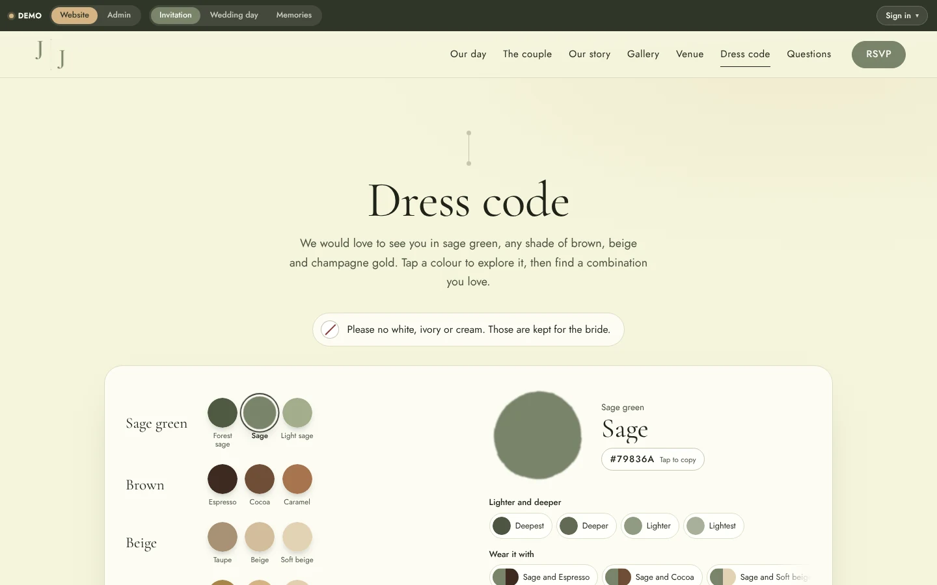
Task: Select Sage and Cocoa combination
Action: pos(652,577)
